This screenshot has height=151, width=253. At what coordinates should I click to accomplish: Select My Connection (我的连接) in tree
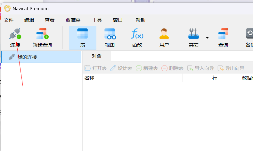click(x=41, y=57)
